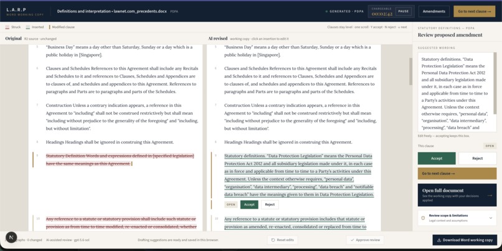502x251 pixels.
Task: Click header Go to next clause button
Action: tap(474, 11)
